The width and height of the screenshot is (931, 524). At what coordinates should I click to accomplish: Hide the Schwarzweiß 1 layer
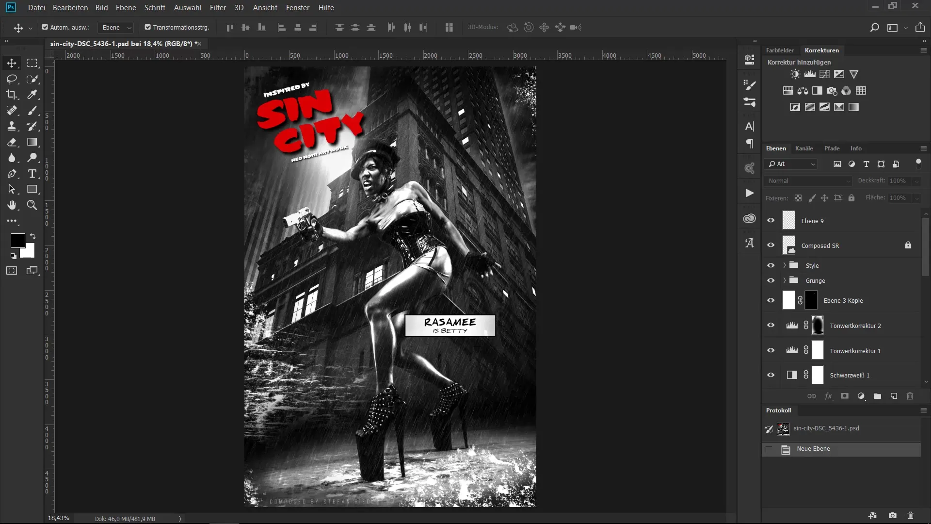tap(770, 375)
